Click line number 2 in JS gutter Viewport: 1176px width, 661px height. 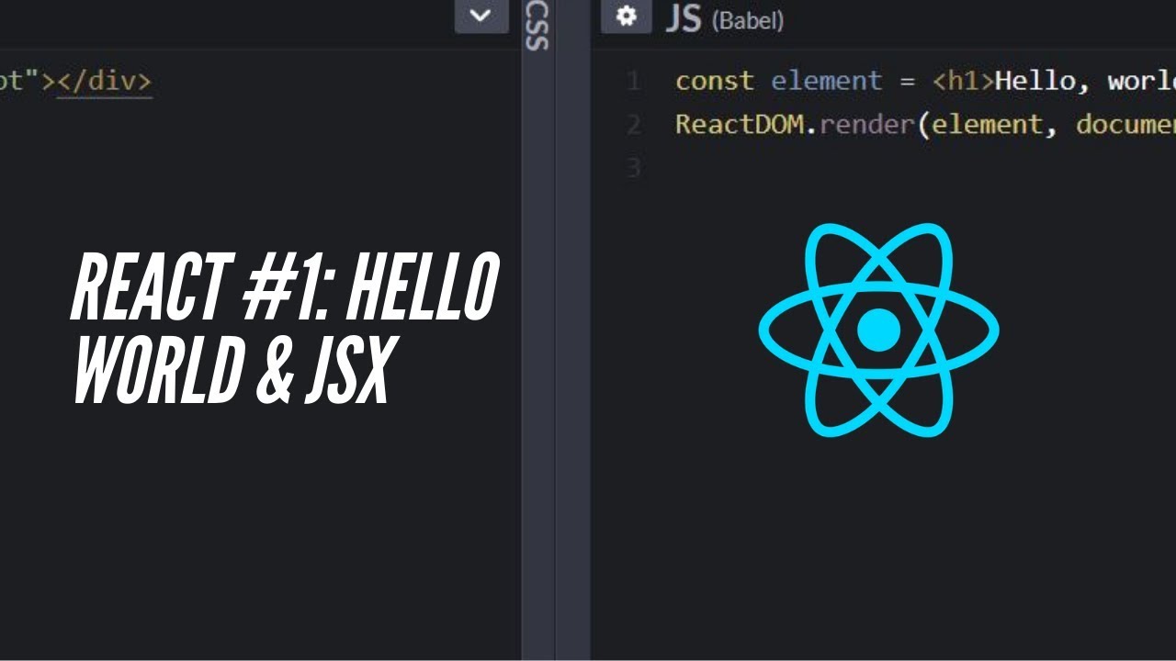pyautogui.click(x=633, y=124)
